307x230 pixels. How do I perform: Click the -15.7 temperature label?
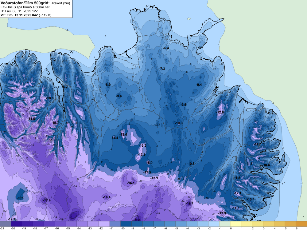pyautogui.click(x=55, y=123)
